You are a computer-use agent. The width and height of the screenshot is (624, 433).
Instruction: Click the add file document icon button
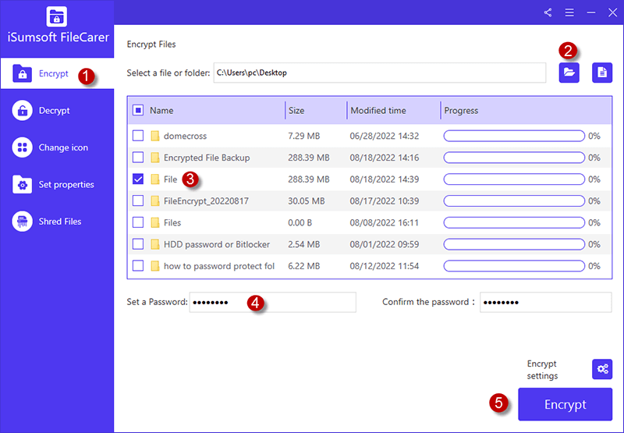tap(602, 73)
